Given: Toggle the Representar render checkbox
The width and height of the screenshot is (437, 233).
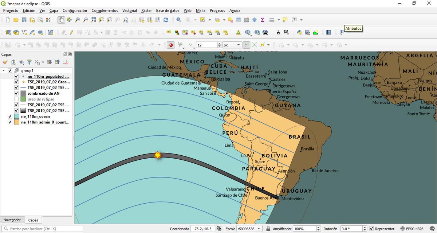Looking at the screenshot, I should pos(371,229).
